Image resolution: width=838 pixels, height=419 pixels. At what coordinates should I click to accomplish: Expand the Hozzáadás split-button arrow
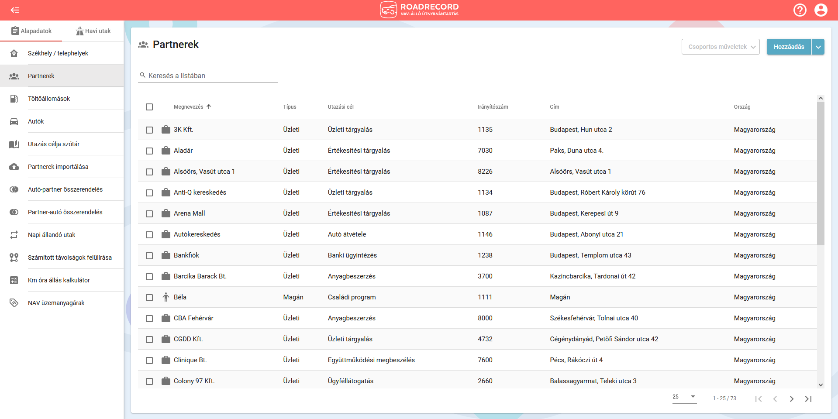[818, 47]
